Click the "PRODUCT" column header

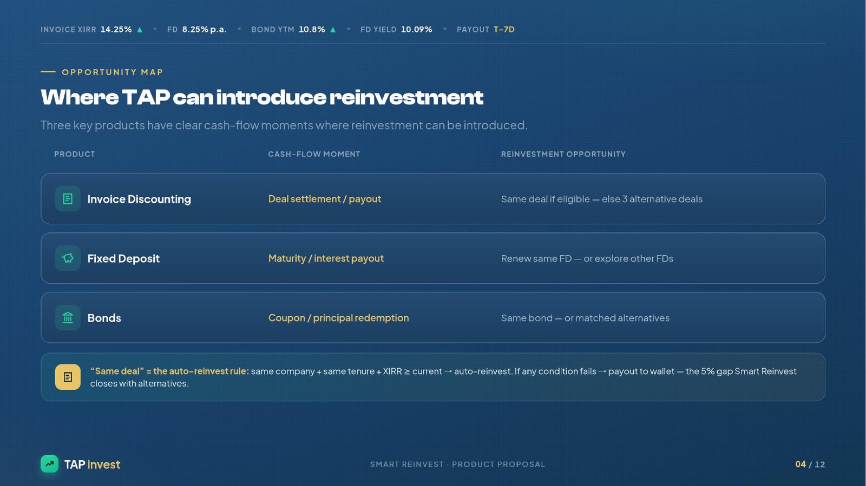[x=75, y=154]
